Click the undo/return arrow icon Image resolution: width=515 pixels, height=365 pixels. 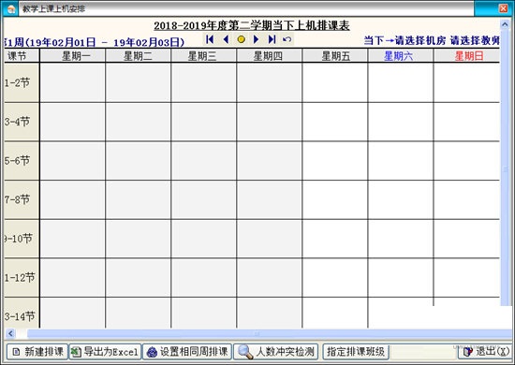[x=287, y=39]
